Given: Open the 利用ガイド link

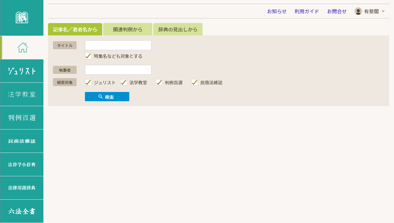Looking at the screenshot, I should coord(307,11).
